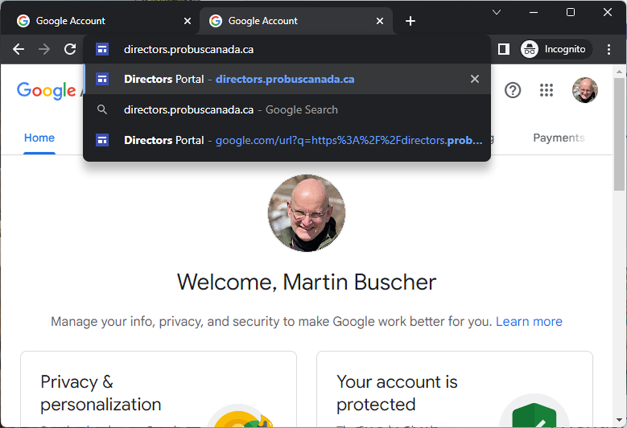Open the Incognito profile indicator
The image size is (627, 428).
click(556, 49)
